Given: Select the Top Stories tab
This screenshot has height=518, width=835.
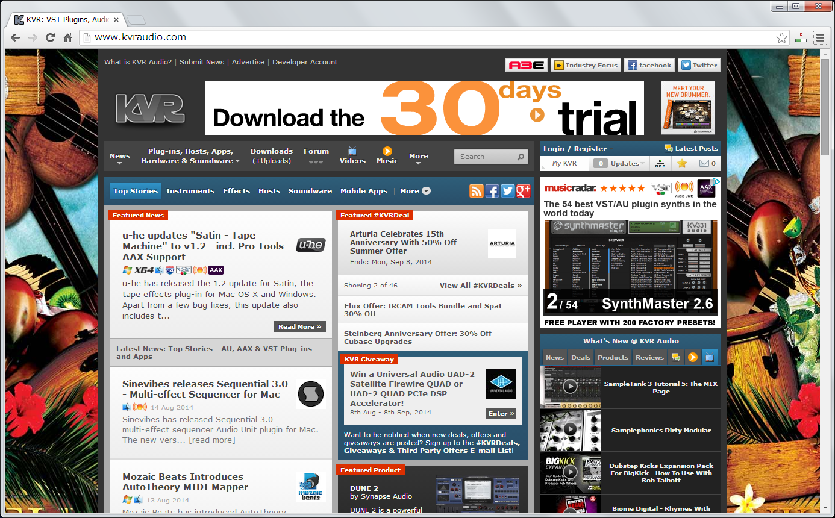Looking at the screenshot, I should 136,191.
